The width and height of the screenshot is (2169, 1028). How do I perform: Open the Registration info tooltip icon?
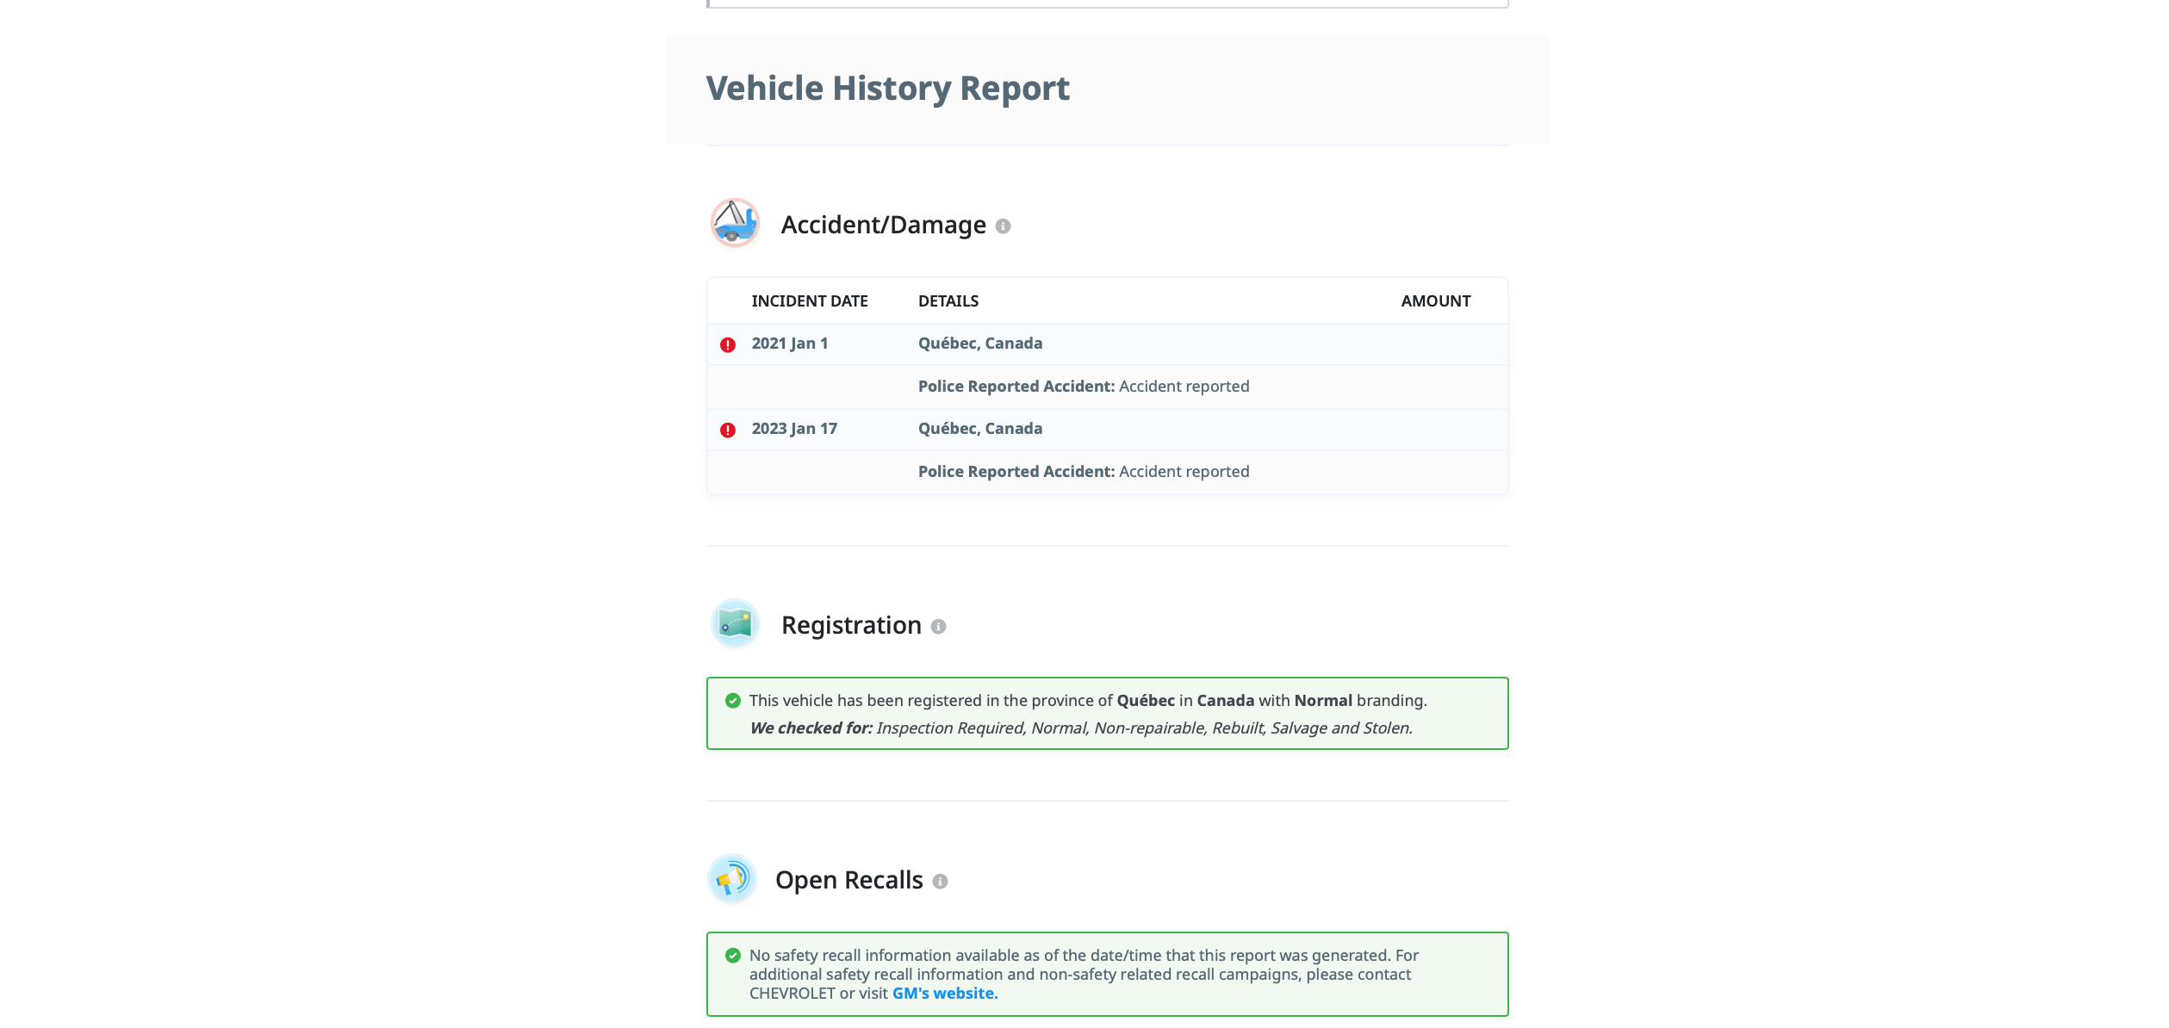(x=939, y=627)
